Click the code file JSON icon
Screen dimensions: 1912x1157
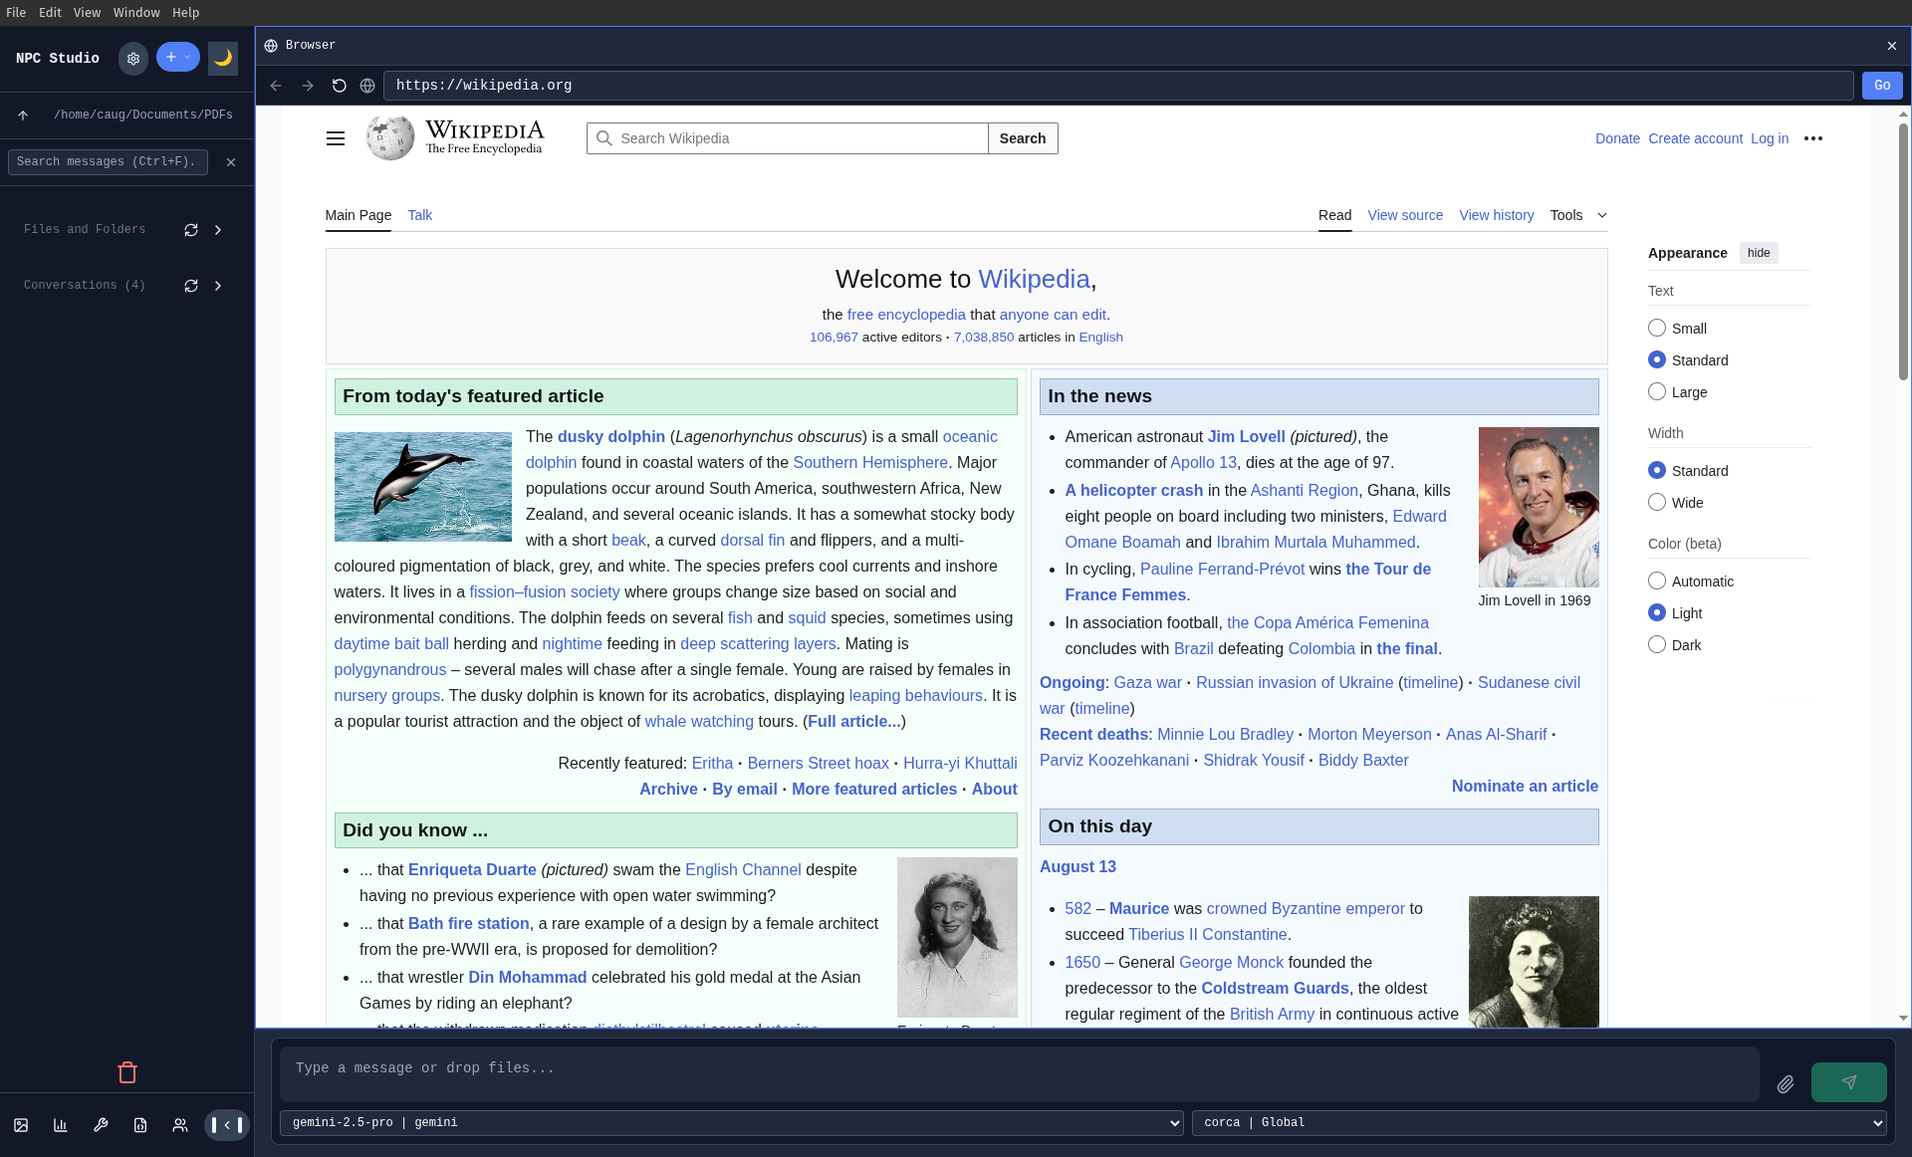click(x=140, y=1125)
